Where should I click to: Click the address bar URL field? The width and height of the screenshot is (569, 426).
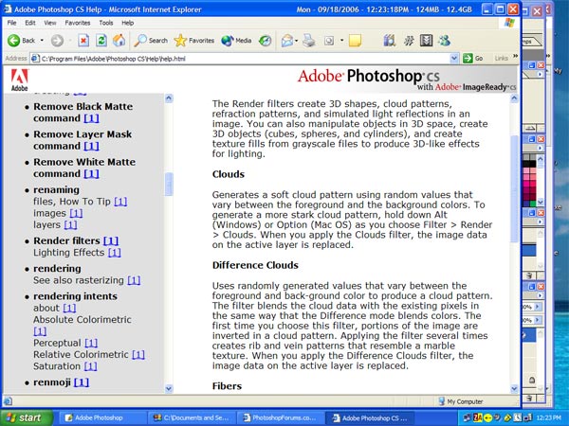237,58
